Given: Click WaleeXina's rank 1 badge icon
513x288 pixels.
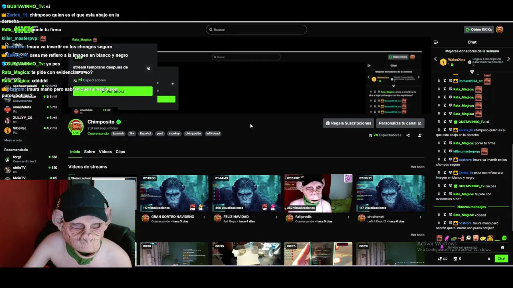Looking at the screenshot, I should point(443,62).
